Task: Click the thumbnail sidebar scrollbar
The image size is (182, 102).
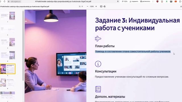Action: (23, 46)
